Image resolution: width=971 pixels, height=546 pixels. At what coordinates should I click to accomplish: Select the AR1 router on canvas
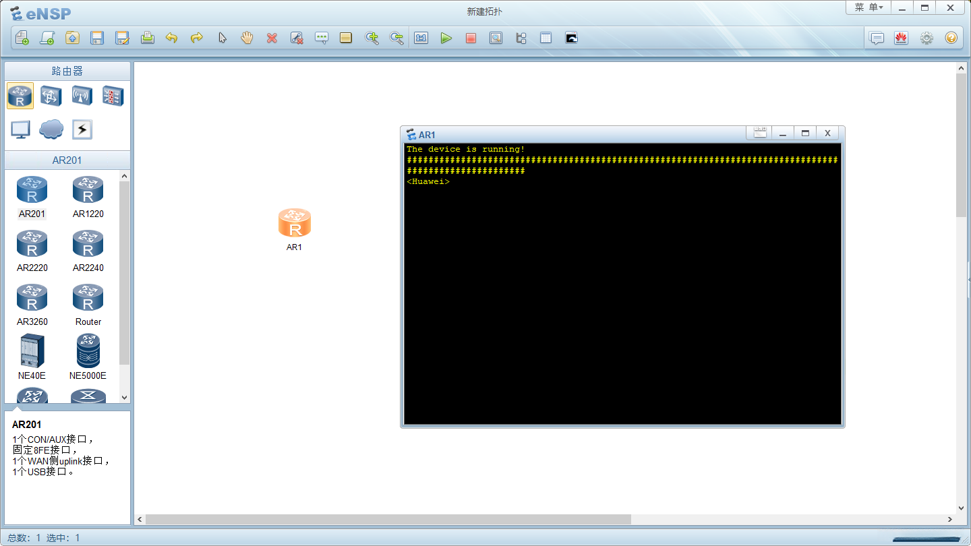pyautogui.click(x=295, y=224)
